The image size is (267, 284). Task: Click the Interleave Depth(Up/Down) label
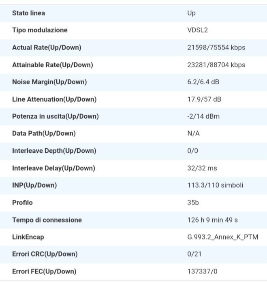(x=54, y=151)
